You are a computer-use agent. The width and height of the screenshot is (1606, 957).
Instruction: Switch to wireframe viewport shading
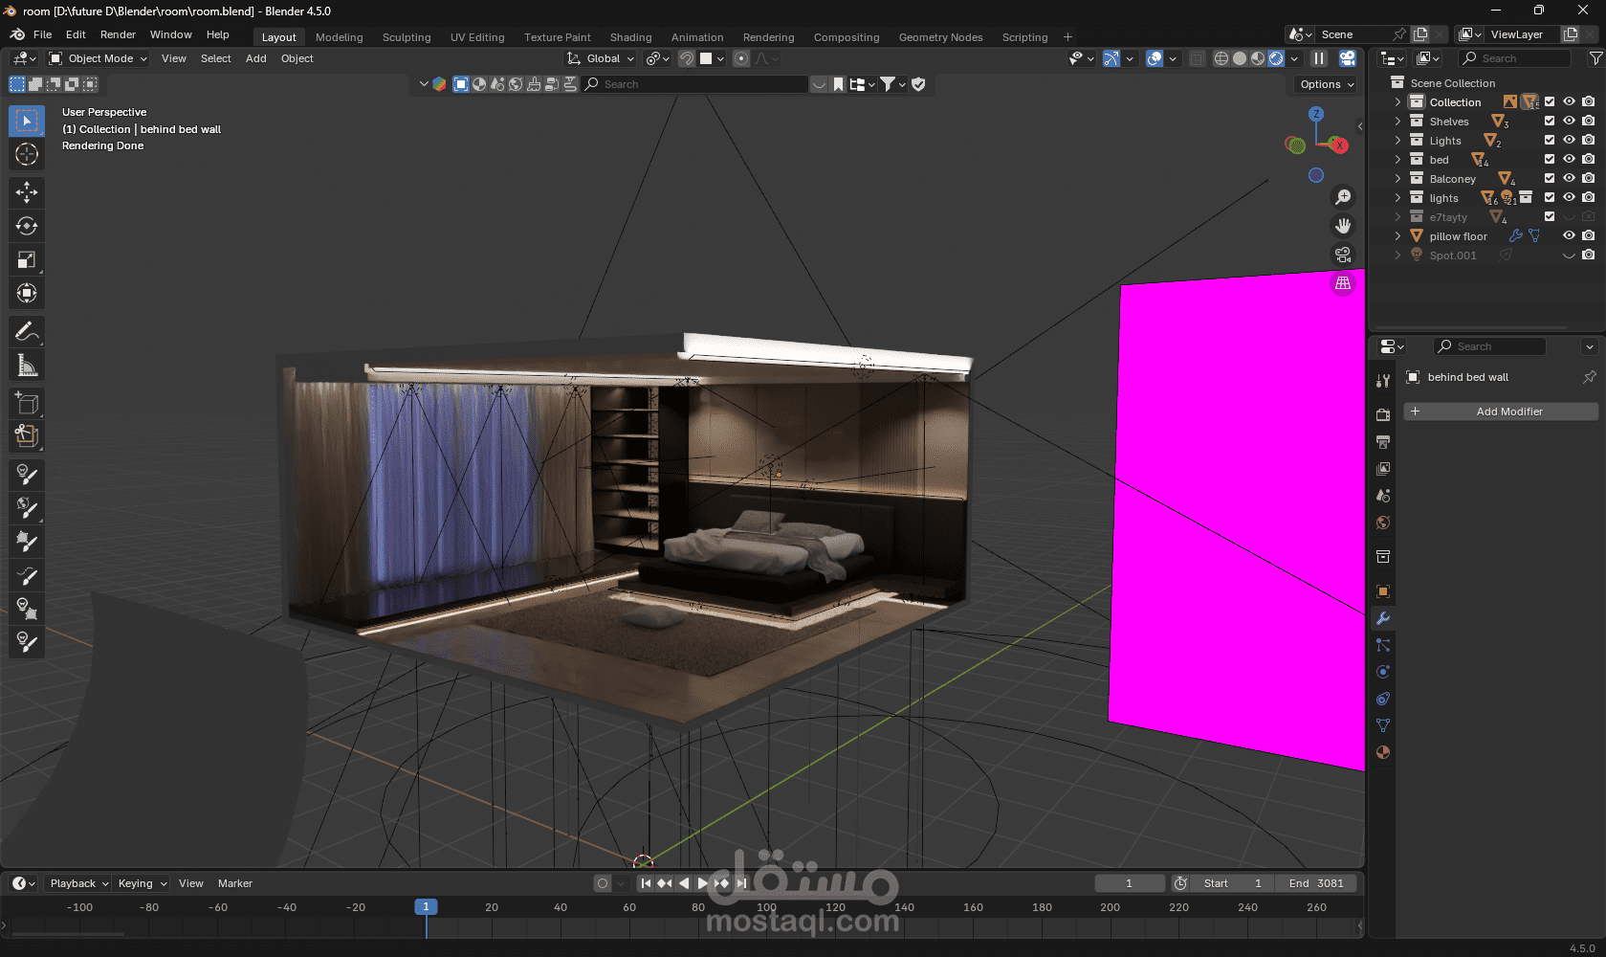pos(1221,58)
